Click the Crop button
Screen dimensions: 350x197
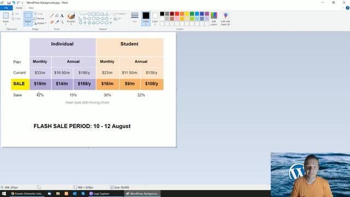point(38,14)
